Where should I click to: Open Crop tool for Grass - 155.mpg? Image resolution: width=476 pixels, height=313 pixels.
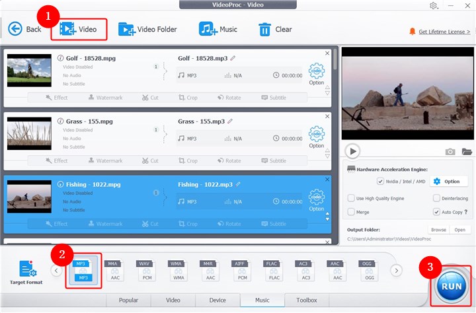(188, 160)
